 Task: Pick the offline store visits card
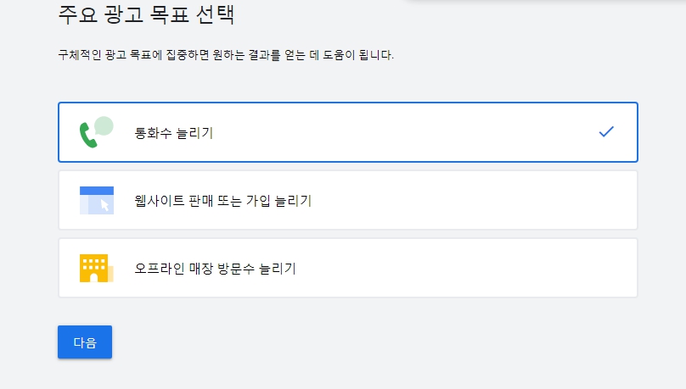[x=348, y=268]
